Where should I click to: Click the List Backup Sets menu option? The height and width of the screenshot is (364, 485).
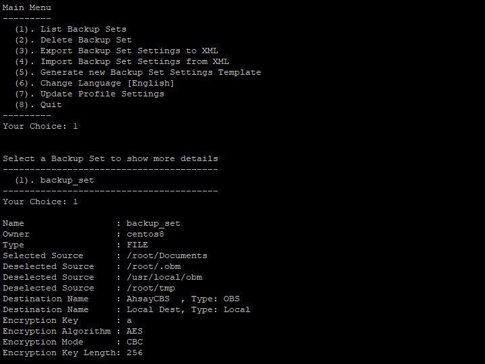coord(83,29)
